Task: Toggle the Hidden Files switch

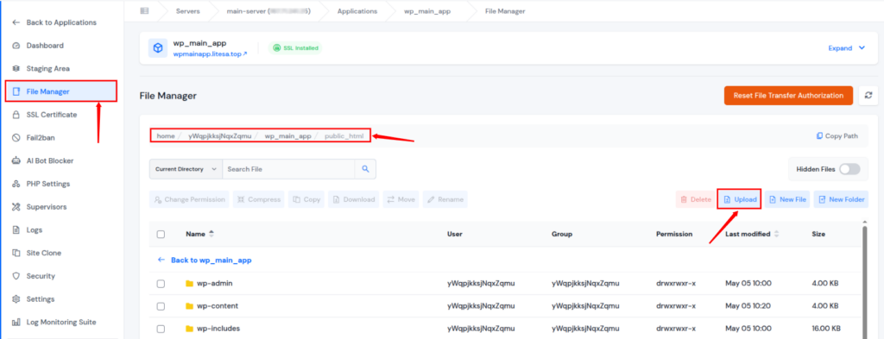Action: [x=849, y=169]
